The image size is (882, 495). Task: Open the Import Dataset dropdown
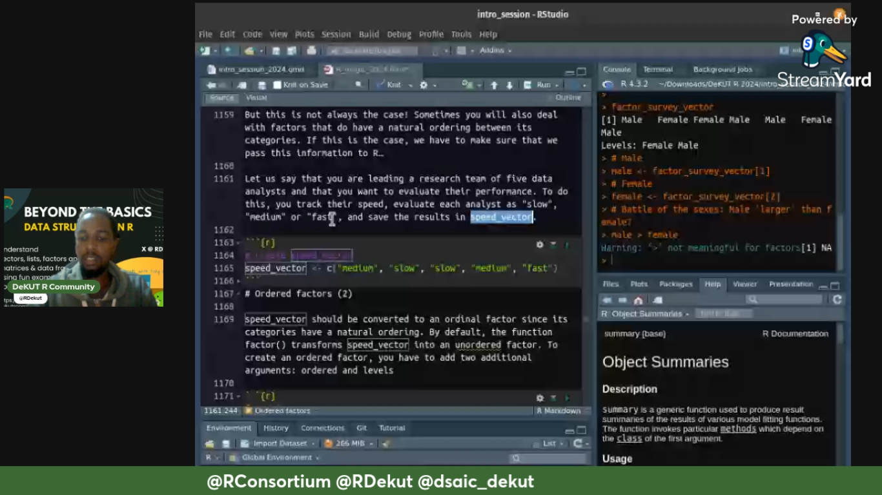click(x=278, y=443)
